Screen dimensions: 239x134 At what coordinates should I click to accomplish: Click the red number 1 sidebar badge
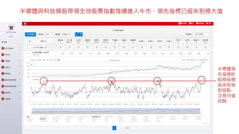pyautogui.click(x=3, y=55)
